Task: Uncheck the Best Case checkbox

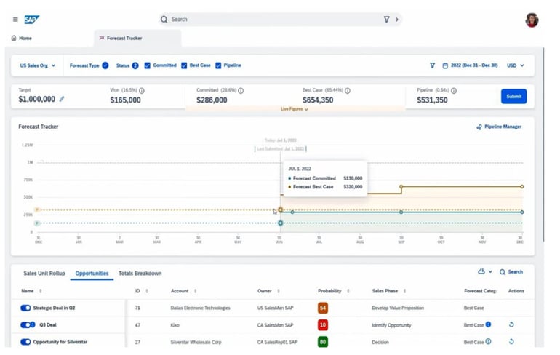Action: coord(184,65)
